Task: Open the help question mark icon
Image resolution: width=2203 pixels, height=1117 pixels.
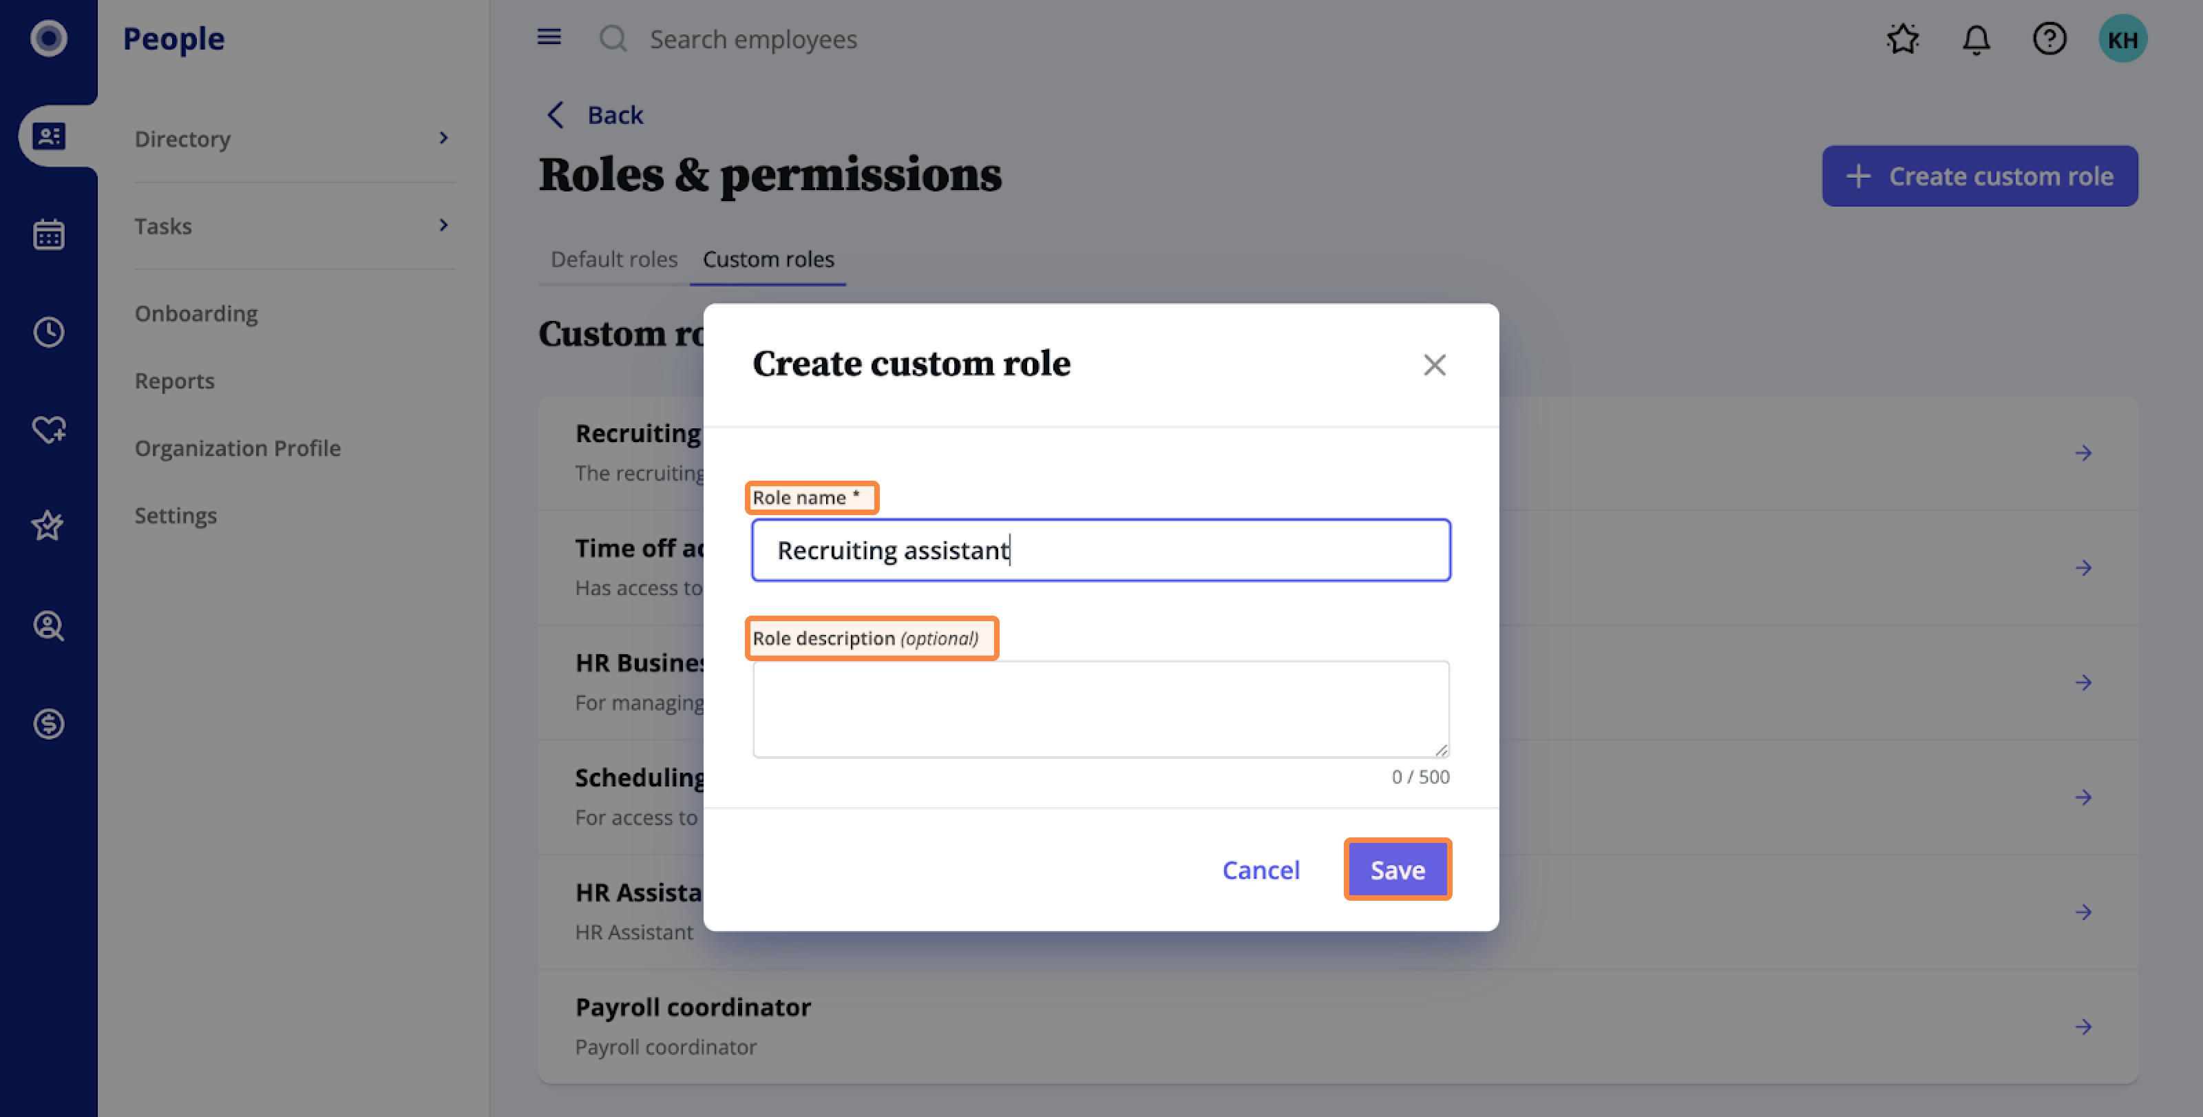Action: point(2049,39)
